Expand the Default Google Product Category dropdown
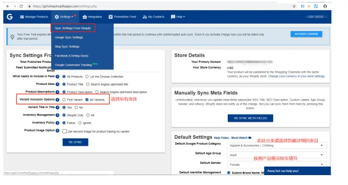Viewport: 348px width, 185px height. (x=277, y=146)
